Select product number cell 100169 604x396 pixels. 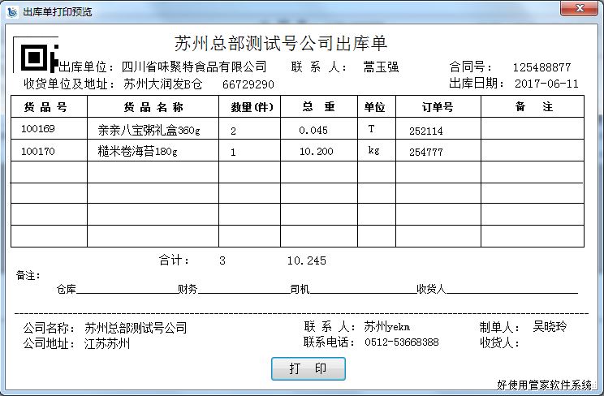(x=38, y=129)
